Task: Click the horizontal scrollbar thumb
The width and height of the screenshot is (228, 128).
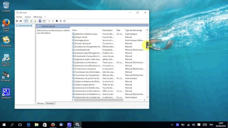Action: (99, 100)
